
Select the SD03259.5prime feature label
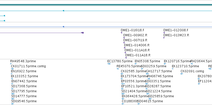click(154, 66)
